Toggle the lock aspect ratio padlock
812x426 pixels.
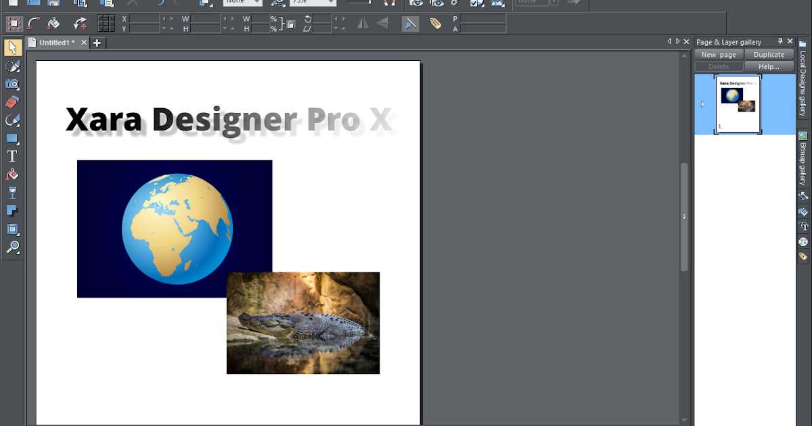[290, 24]
